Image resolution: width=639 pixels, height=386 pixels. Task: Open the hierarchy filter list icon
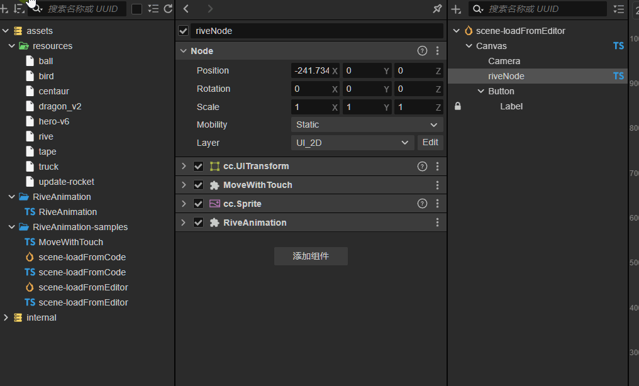[619, 9]
